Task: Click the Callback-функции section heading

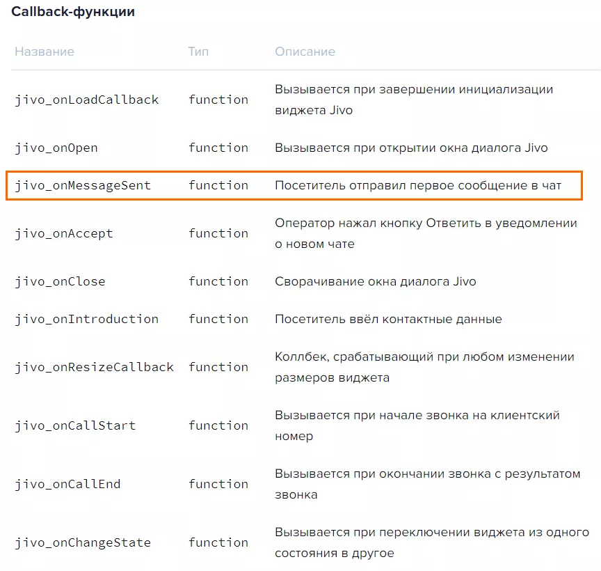Action: [73, 12]
